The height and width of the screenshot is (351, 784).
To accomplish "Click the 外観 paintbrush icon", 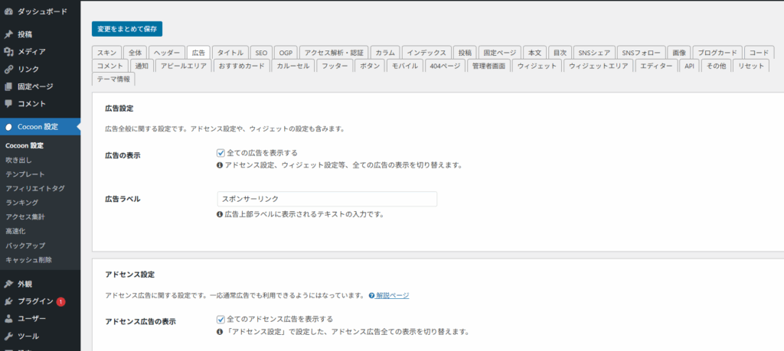I will point(8,284).
